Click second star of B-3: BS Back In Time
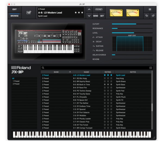This screenshot has height=141, width=163. (x=108, y=84)
